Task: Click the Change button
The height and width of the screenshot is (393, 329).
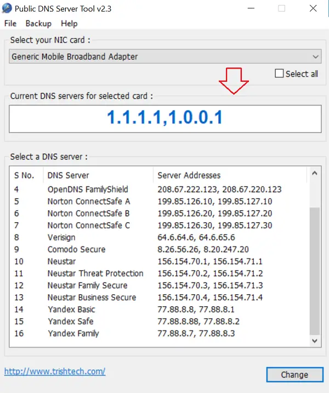Action: 294,375
